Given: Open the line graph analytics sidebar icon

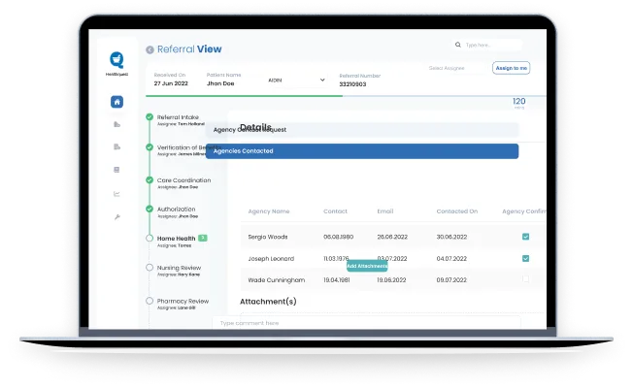Looking at the screenshot, I should (117, 193).
